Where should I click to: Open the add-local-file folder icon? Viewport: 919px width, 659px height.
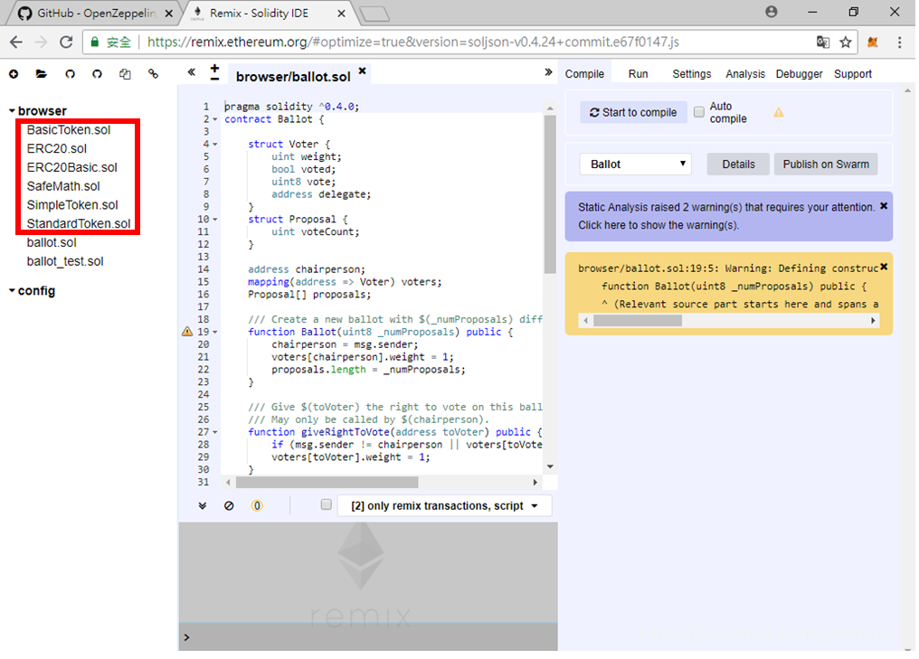41,74
